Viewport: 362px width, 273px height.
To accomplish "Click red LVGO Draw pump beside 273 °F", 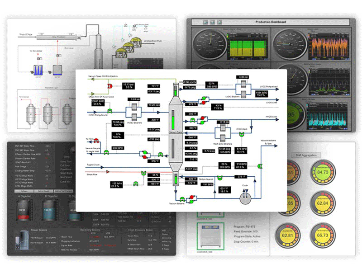I will click(x=203, y=103).
